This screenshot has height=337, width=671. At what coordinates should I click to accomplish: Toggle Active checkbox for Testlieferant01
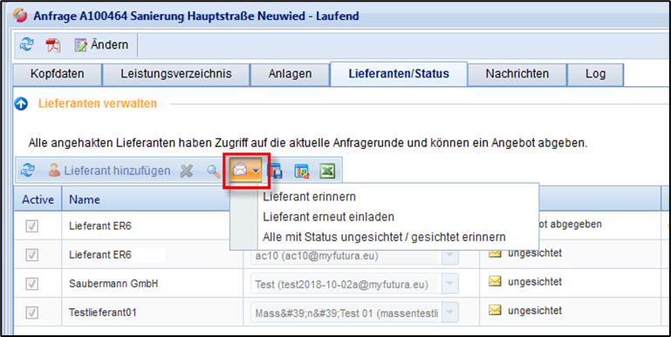click(32, 313)
